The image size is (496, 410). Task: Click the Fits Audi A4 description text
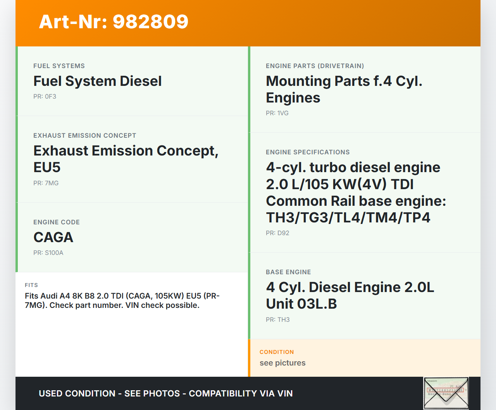(x=122, y=301)
